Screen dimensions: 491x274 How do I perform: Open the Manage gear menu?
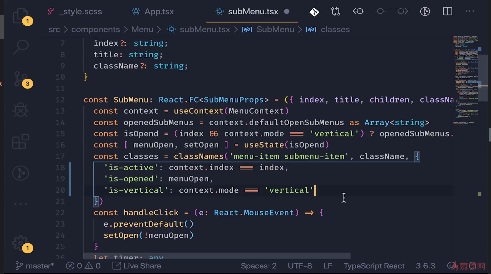[21, 243]
